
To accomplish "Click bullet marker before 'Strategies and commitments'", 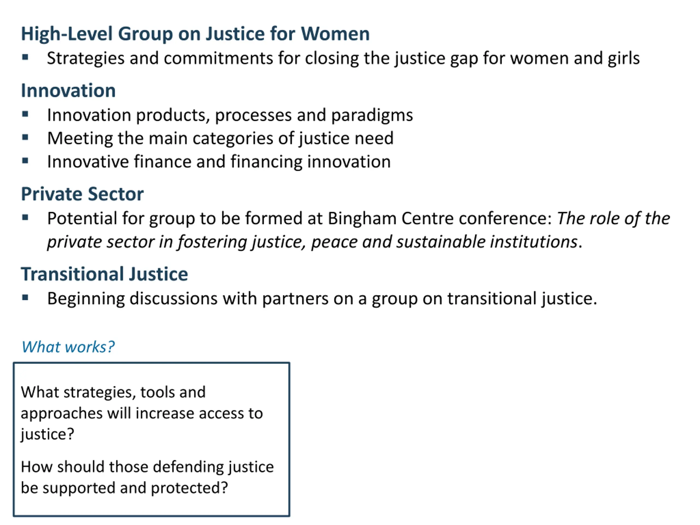I will click(x=25, y=57).
